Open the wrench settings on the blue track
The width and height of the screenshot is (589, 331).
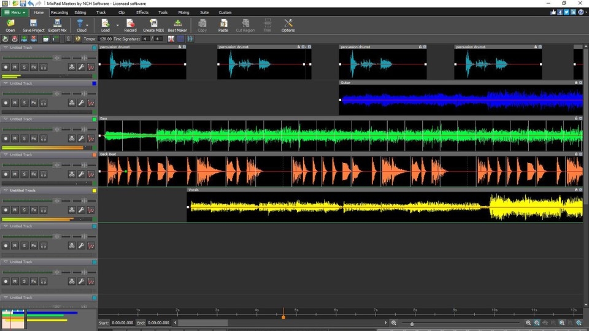click(82, 103)
